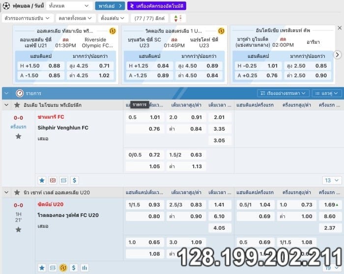Screen dimensions: 344x274
Task: Click blue star icon under ชานมารี match
Action: pos(42,180)
